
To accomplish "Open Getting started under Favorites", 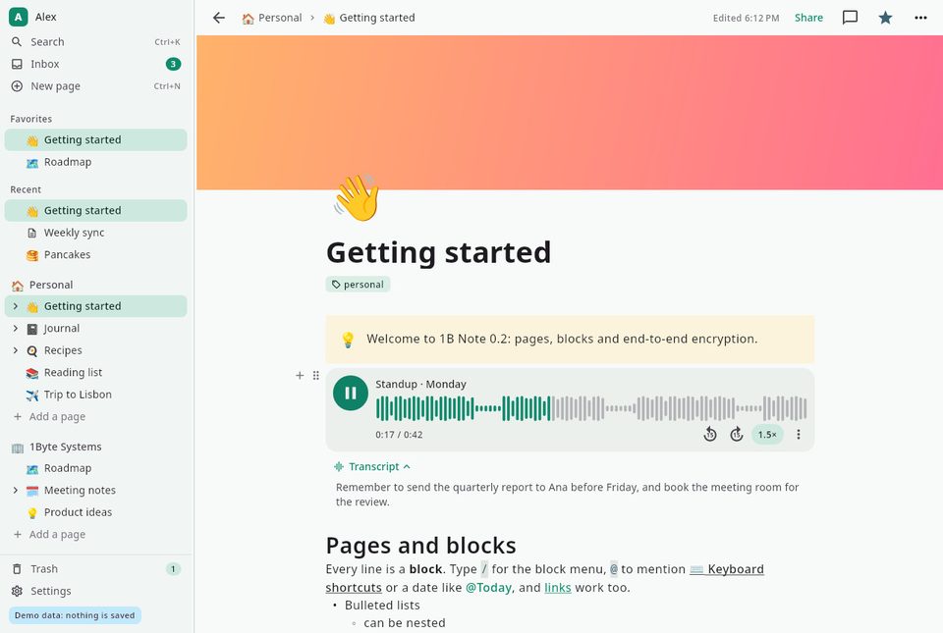I will click(x=96, y=140).
